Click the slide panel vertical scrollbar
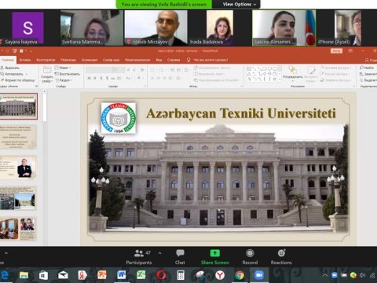The image size is (377, 283). [x=45, y=108]
